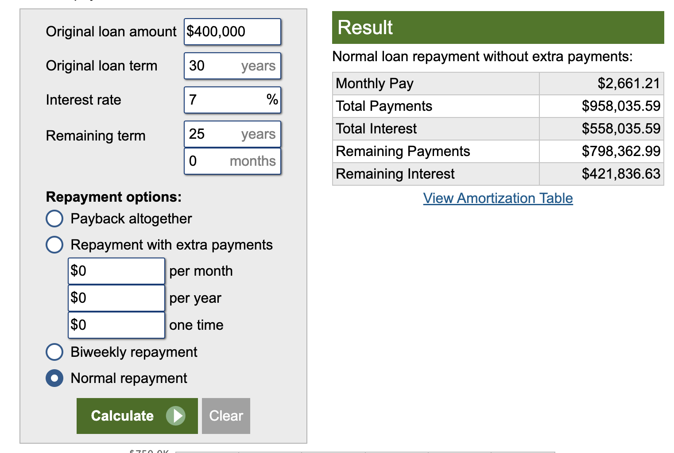The height and width of the screenshot is (453, 674).
Task: Click the Monthly Pay result value
Action: pos(628,83)
